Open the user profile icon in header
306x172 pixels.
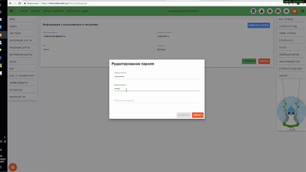(x=262, y=11)
